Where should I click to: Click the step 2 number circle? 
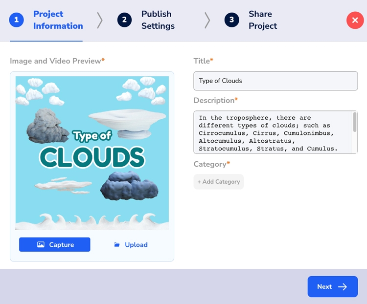click(x=124, y=20)
